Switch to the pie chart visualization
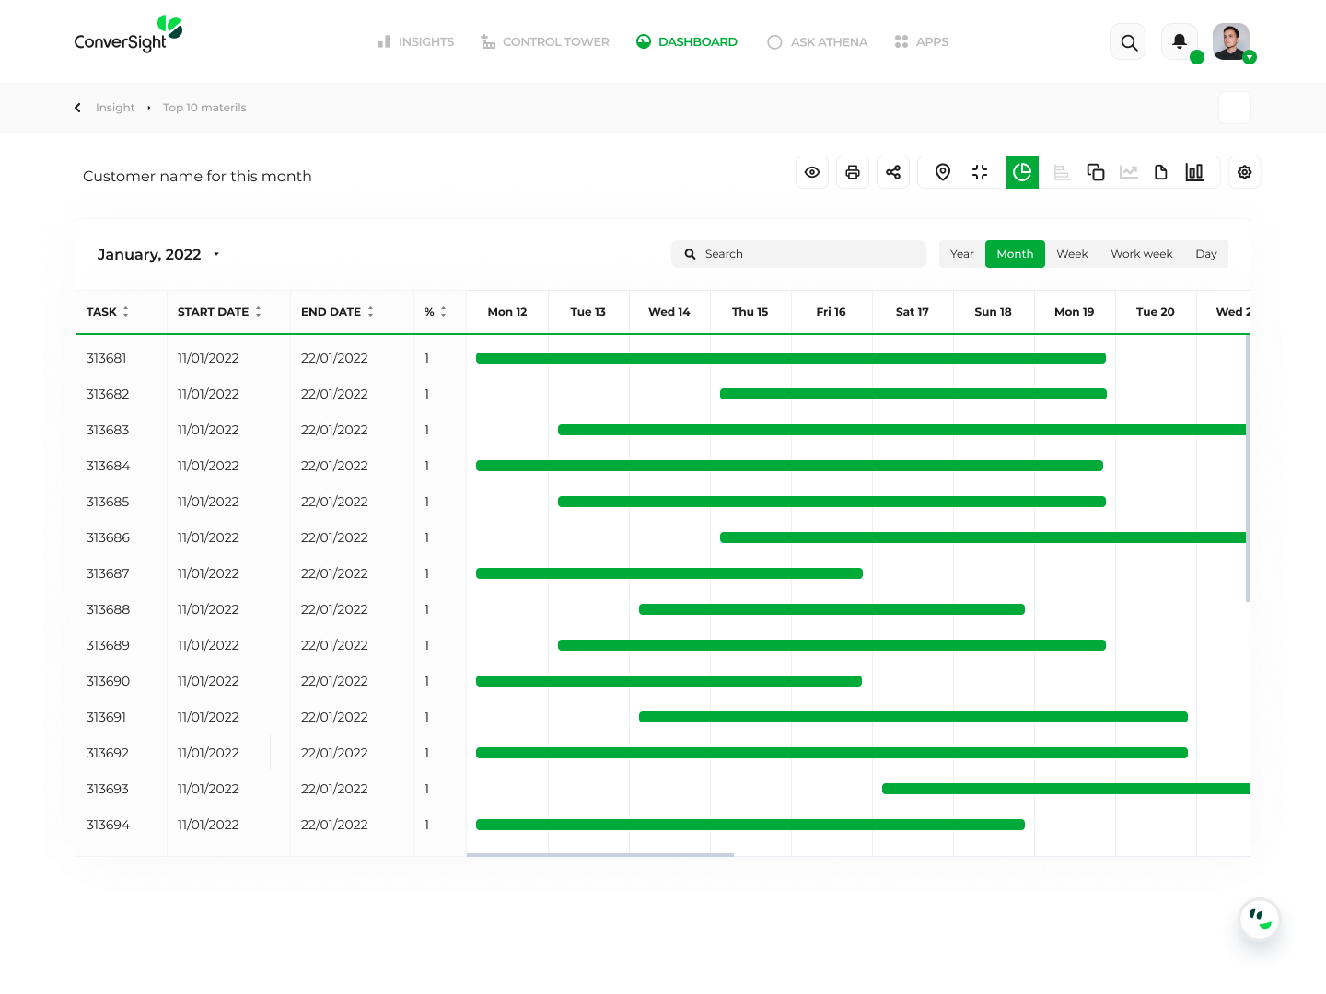This screenshot has width=1326, height=994. tap(1022, 172)
